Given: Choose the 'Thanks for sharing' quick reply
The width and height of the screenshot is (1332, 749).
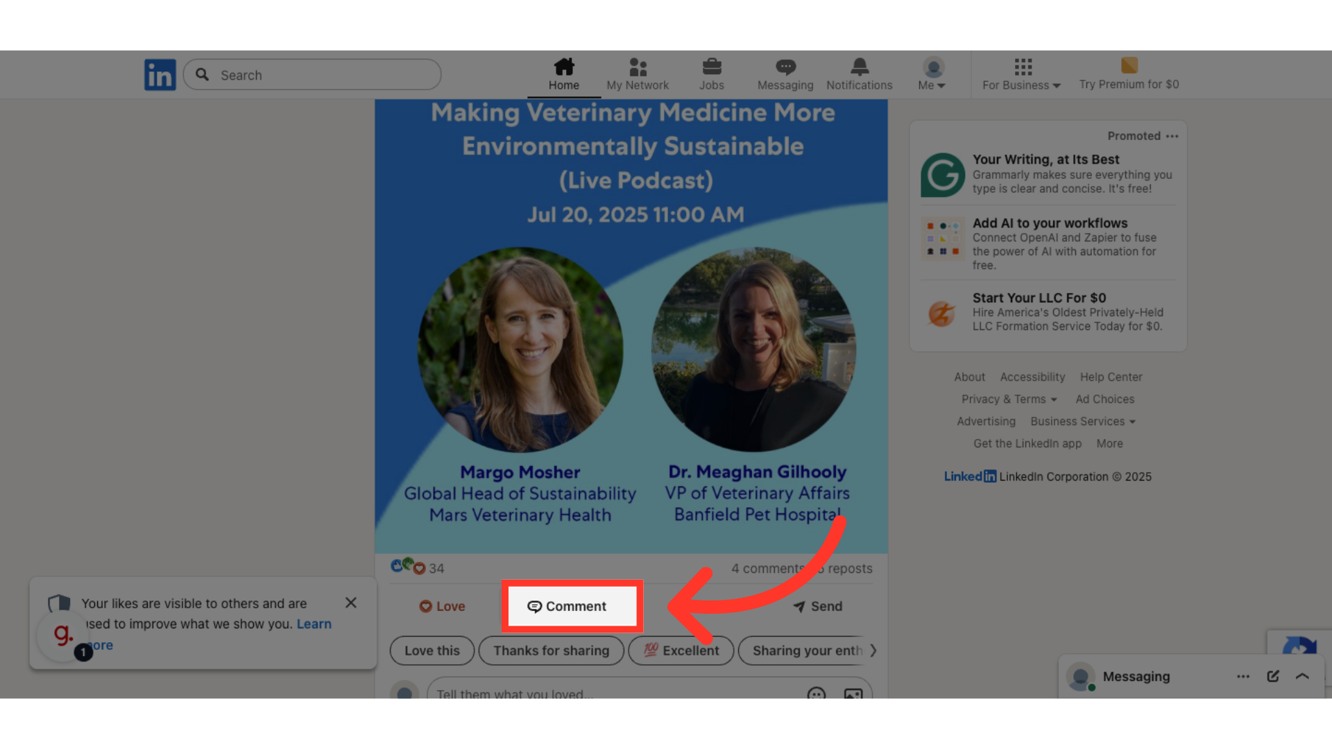Looking at the screenshot, I should (x=551, y=651).
